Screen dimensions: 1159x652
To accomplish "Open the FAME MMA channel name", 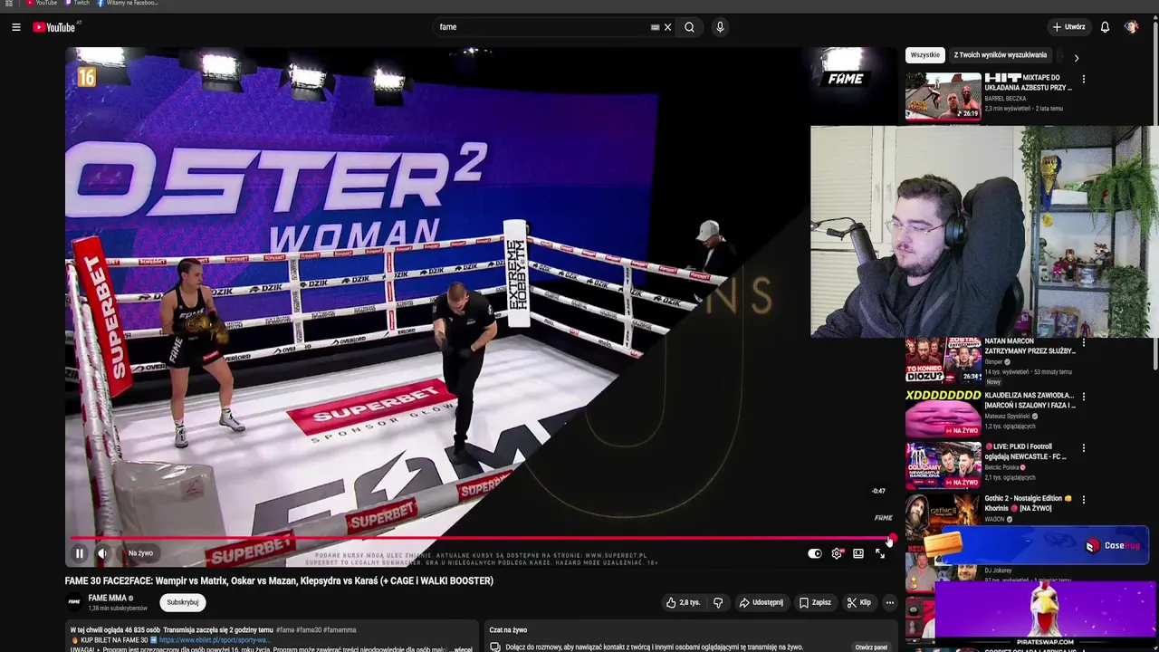I will coord(107,599).
